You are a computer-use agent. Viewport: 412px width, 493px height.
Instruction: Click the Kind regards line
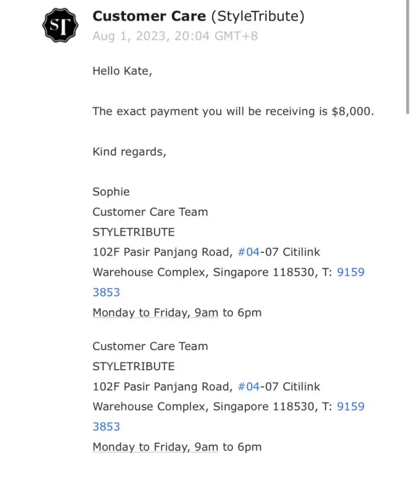[x=129, y=152]
